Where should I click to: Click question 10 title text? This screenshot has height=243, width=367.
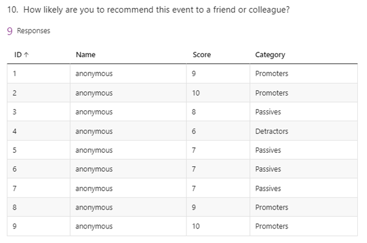[x=148, y=10]
